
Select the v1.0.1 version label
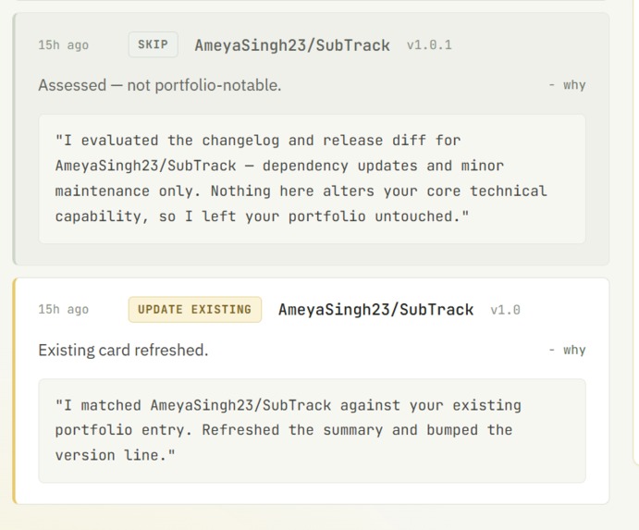429,44
